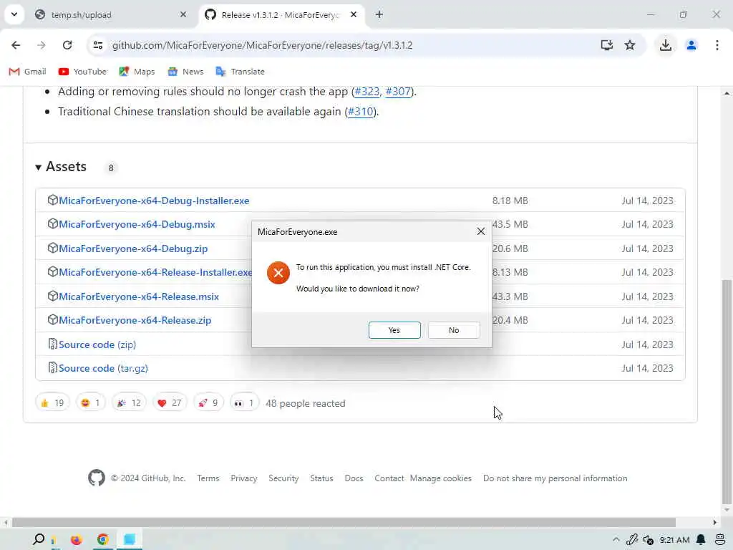Viewport: 733px width, 550px height.
Task: Go back to previous page
Action: point(16,45)
